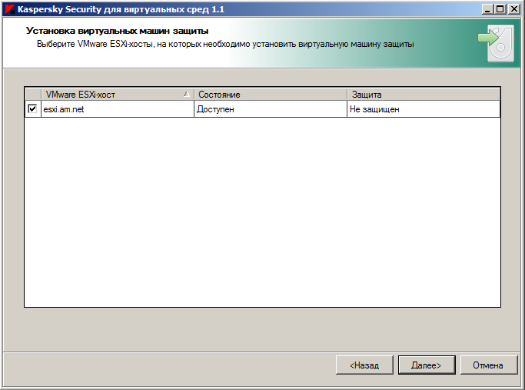The width and height of the screenshot is (525, 390).
Task: Click the Далее> button
Action: click(x=427, y=365)
